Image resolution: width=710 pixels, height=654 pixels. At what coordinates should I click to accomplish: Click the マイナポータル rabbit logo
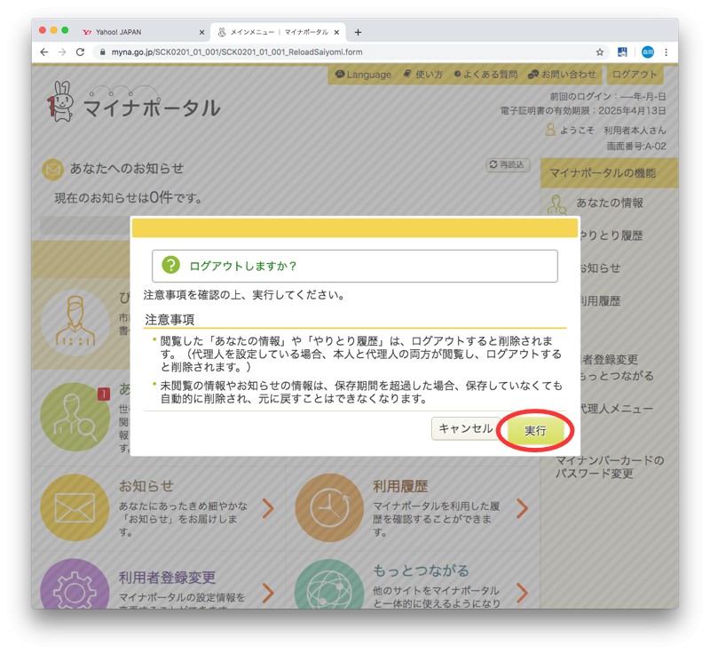coord(60,102)
